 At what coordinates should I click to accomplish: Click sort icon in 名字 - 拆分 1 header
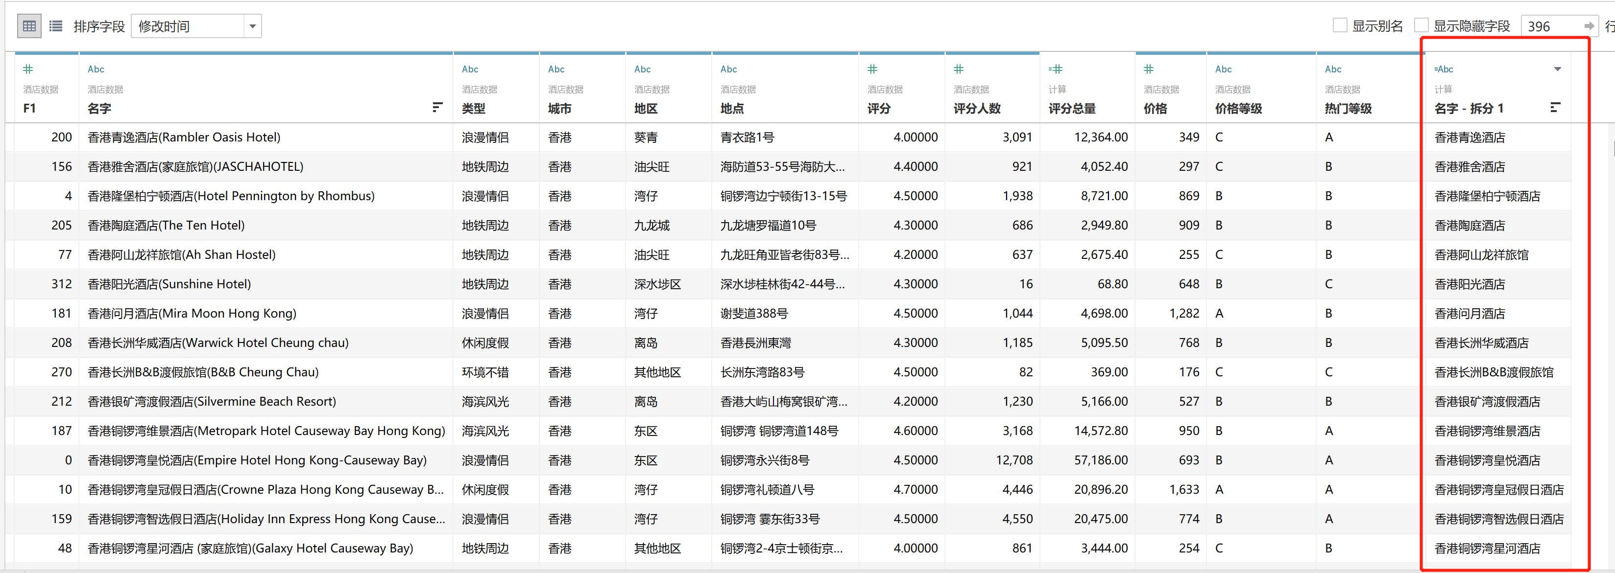coord(1554,108)
